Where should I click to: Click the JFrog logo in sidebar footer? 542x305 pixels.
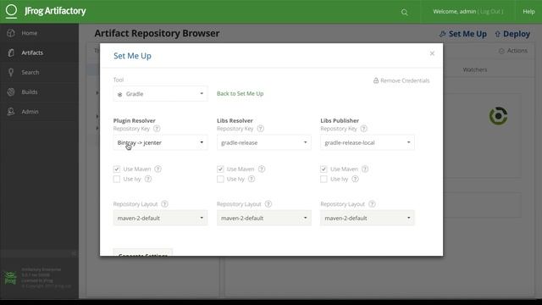(x=10, y=278)
